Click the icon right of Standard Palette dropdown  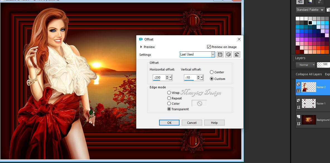pyautogui.click(x=328, y=10)
